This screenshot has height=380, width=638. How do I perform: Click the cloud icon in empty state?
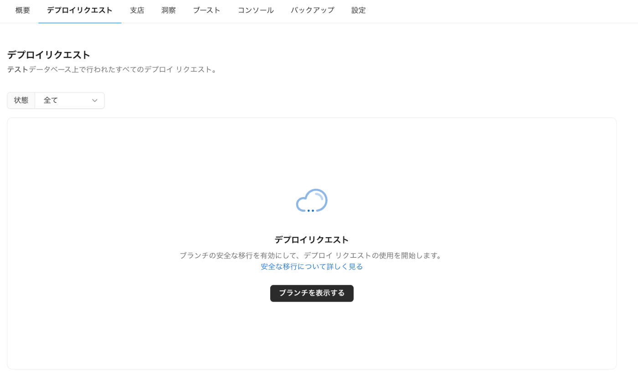(x=312, y=201)
